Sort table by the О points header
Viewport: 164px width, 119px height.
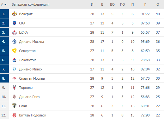(x=158, y=4)
